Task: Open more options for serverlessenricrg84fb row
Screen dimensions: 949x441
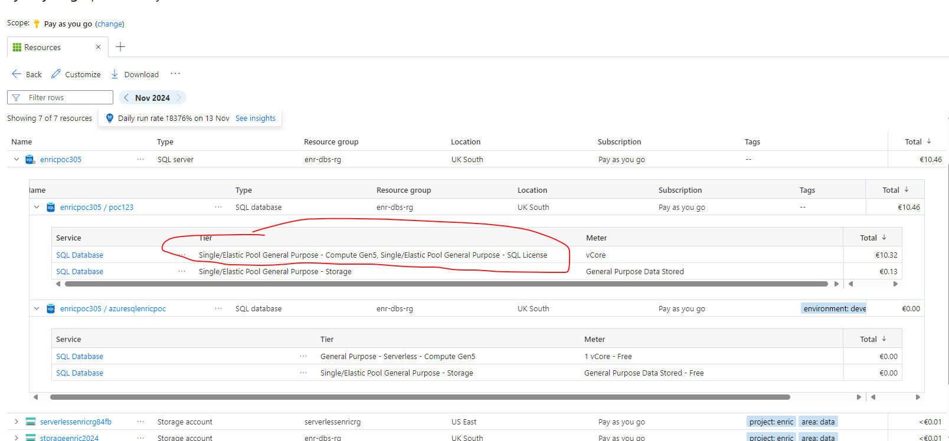Action: pyautogui.click(x=140, y=422)
